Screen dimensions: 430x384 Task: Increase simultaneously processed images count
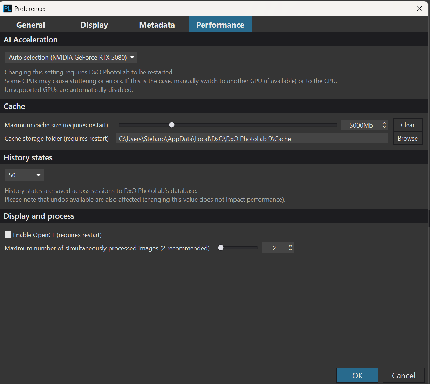pos(291,246)
